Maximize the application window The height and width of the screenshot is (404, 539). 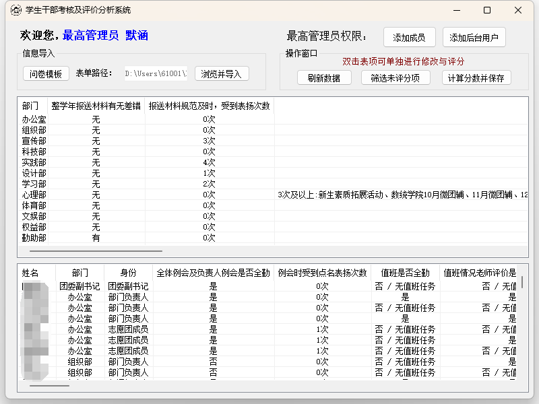487,10
